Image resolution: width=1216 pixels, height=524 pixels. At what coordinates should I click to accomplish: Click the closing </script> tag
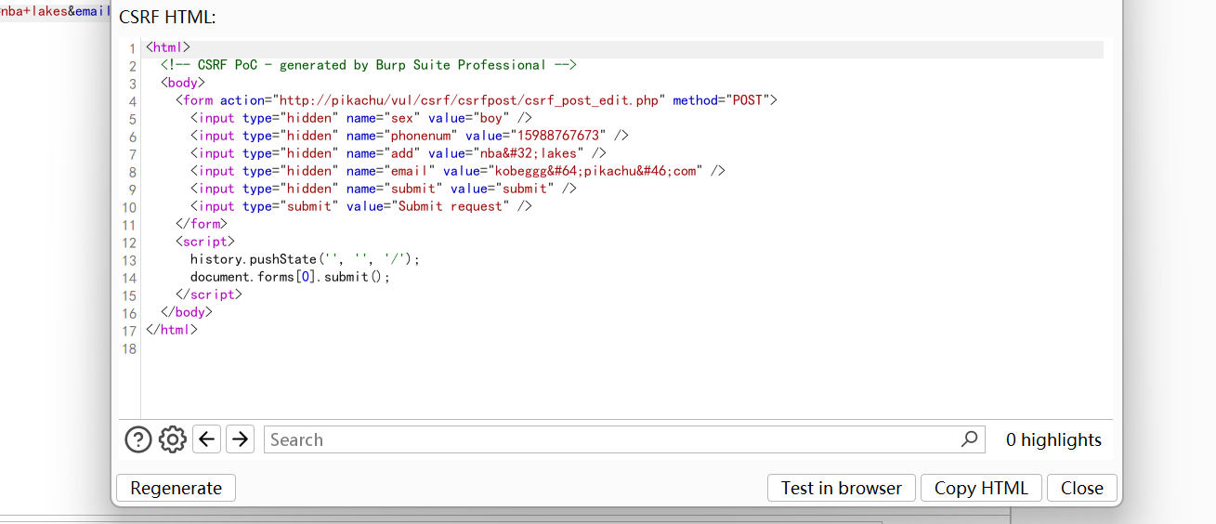pyautogui.click(x=209, y=295)
